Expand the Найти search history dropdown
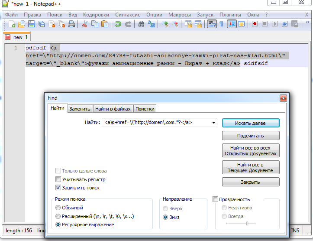313x241 pixels. click(x=213, y=123)
